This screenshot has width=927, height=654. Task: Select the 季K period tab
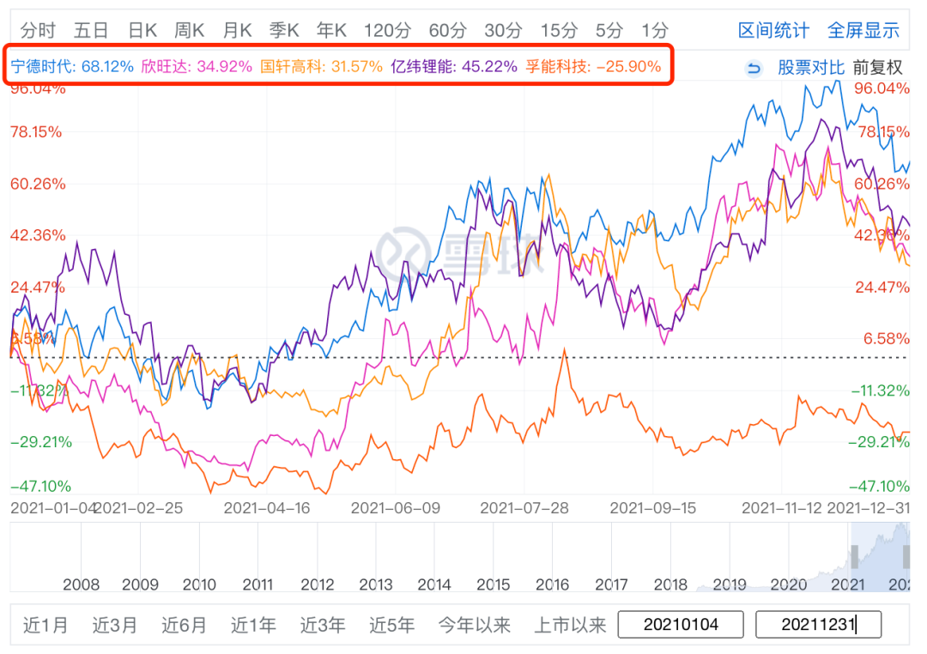[x=284, y=30]
